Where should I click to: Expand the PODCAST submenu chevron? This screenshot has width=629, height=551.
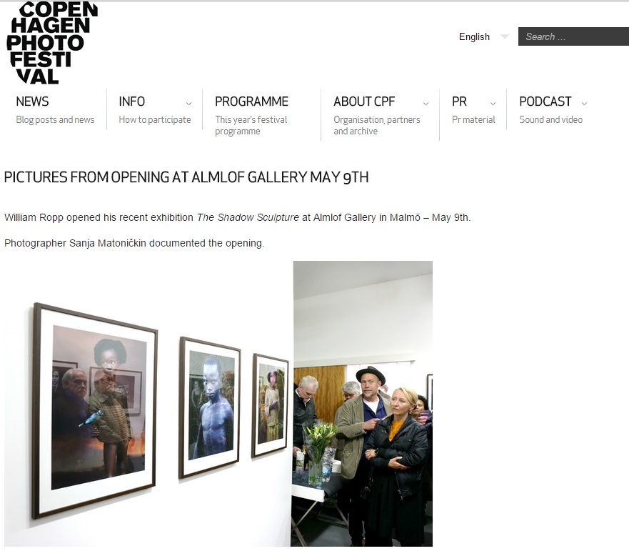point(585,104)
